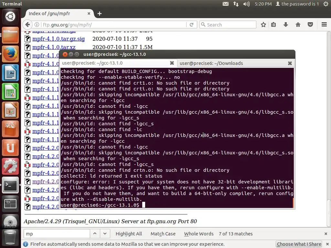Open new Firefox tab with plus

tap(100, 14)
